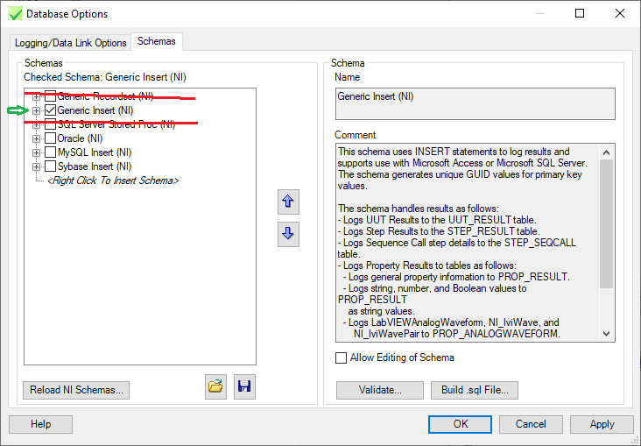Viewport: 641px width, 446px height.
Task: Click the Database Options title bar icon
Action: point(14,14)
